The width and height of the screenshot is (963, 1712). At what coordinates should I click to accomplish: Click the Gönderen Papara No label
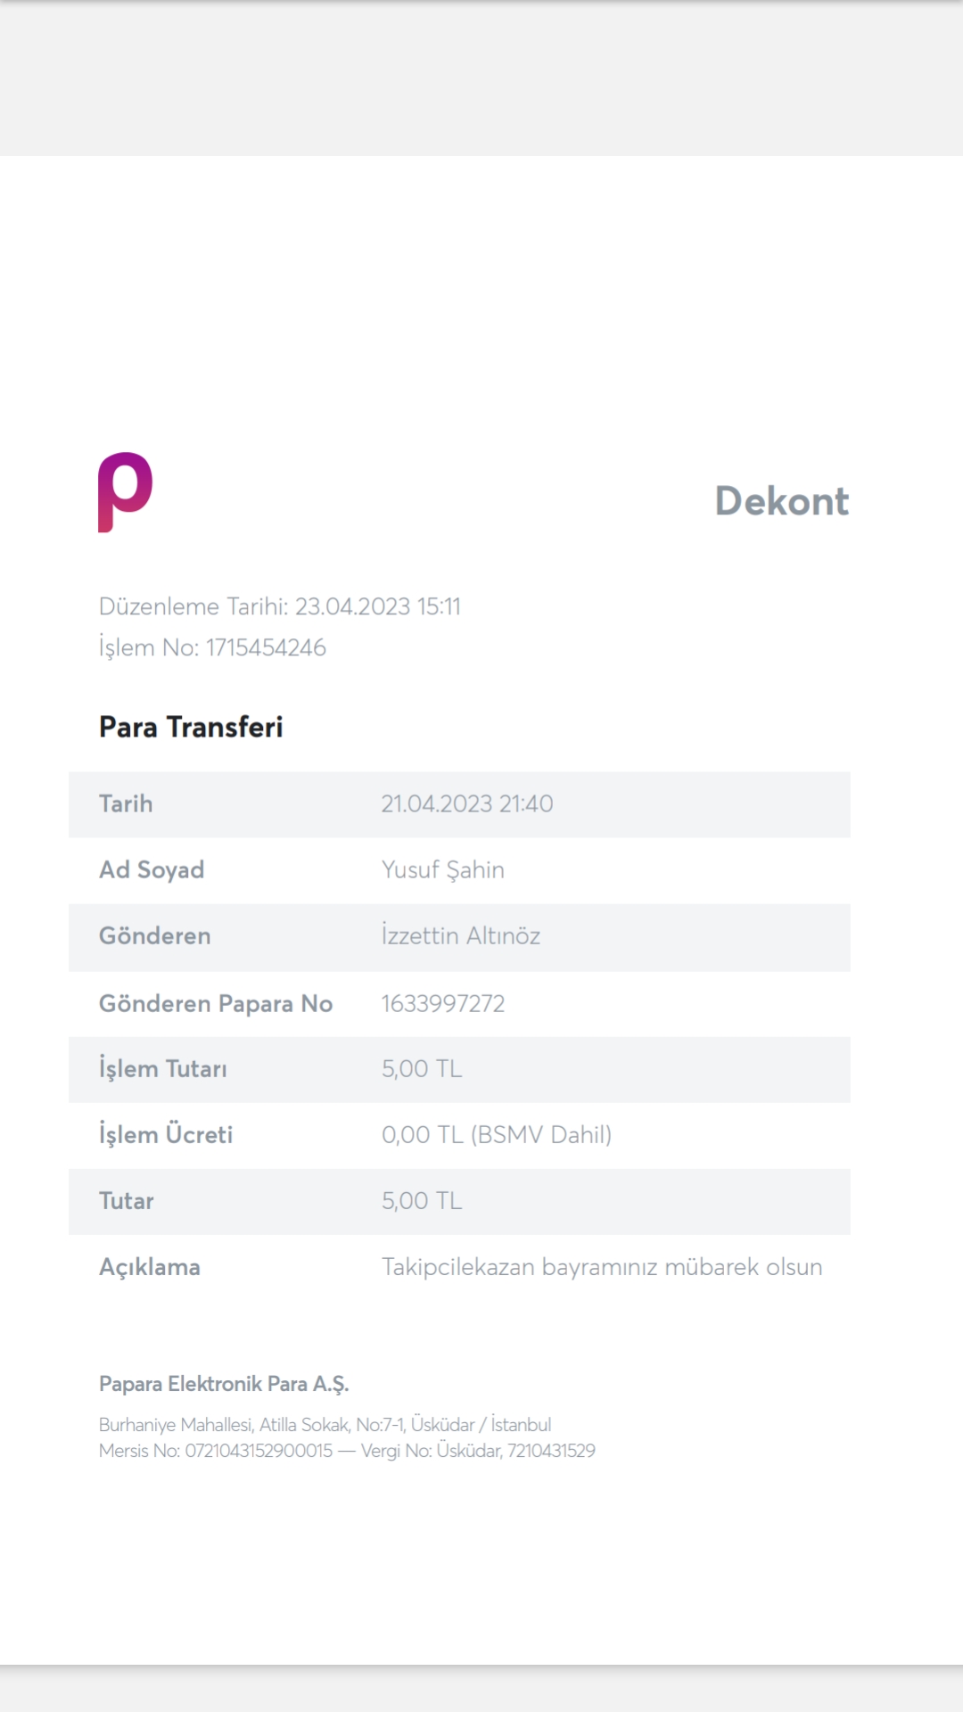(x=216, y=1003)
